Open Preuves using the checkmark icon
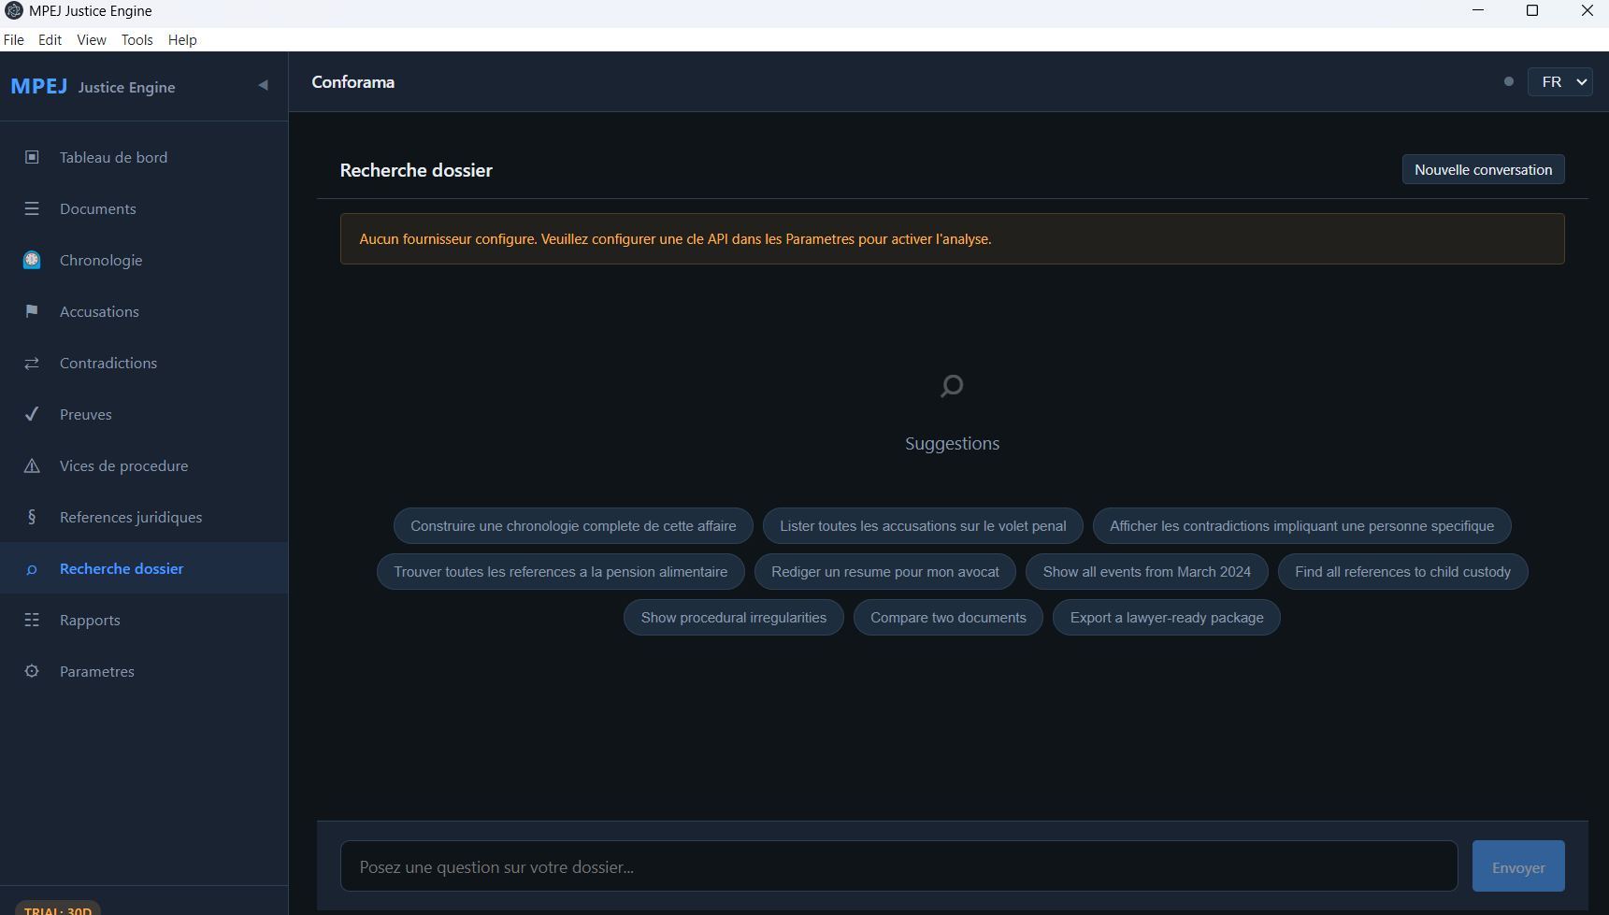This screenshot has width=1609, height=915. point(32,414)
